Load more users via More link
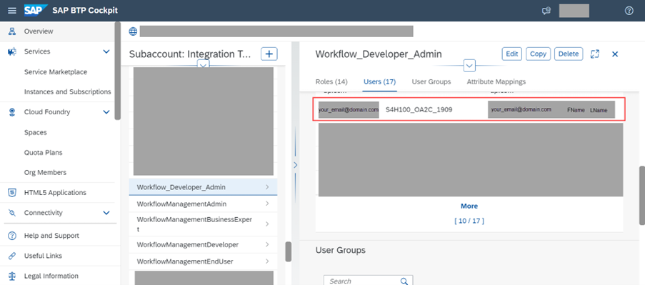 (x=469, y=206)
